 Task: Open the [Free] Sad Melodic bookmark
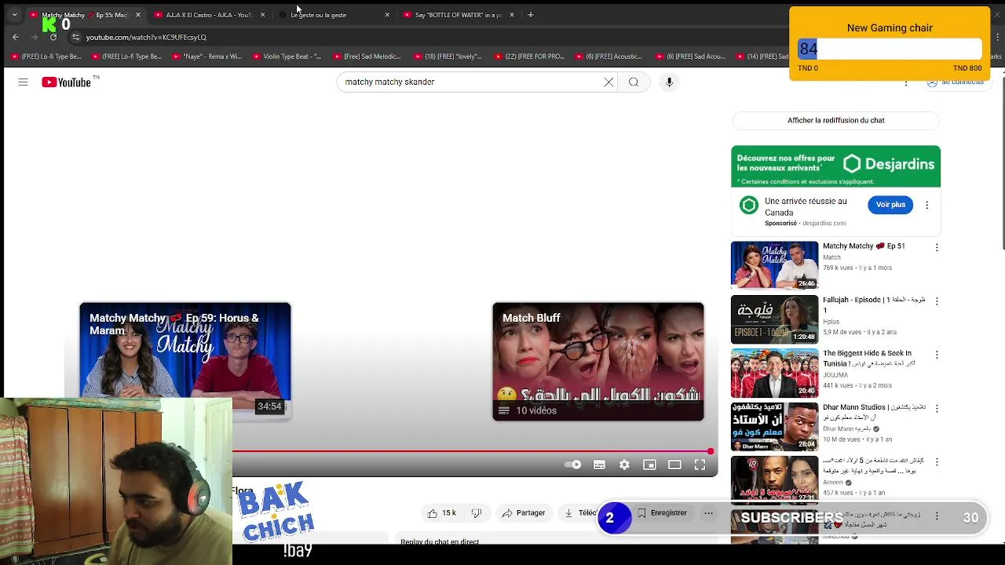[x=367, y=56]
